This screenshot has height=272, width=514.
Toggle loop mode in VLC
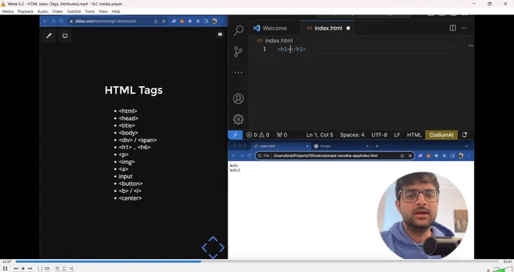(x=64, y=268)
